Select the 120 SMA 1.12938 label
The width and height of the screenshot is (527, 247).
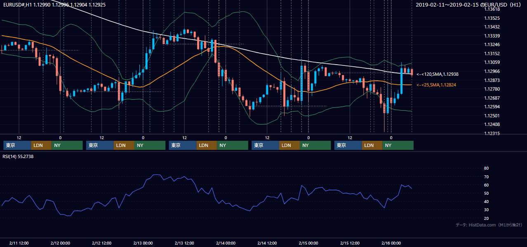438,75
